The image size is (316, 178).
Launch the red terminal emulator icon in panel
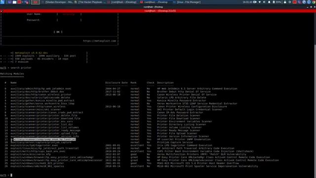tap(19, 2)
